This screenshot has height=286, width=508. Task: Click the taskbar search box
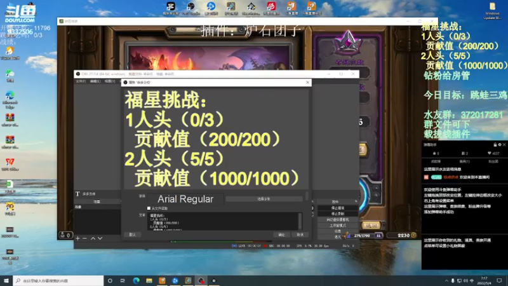(x=58, y=280)
